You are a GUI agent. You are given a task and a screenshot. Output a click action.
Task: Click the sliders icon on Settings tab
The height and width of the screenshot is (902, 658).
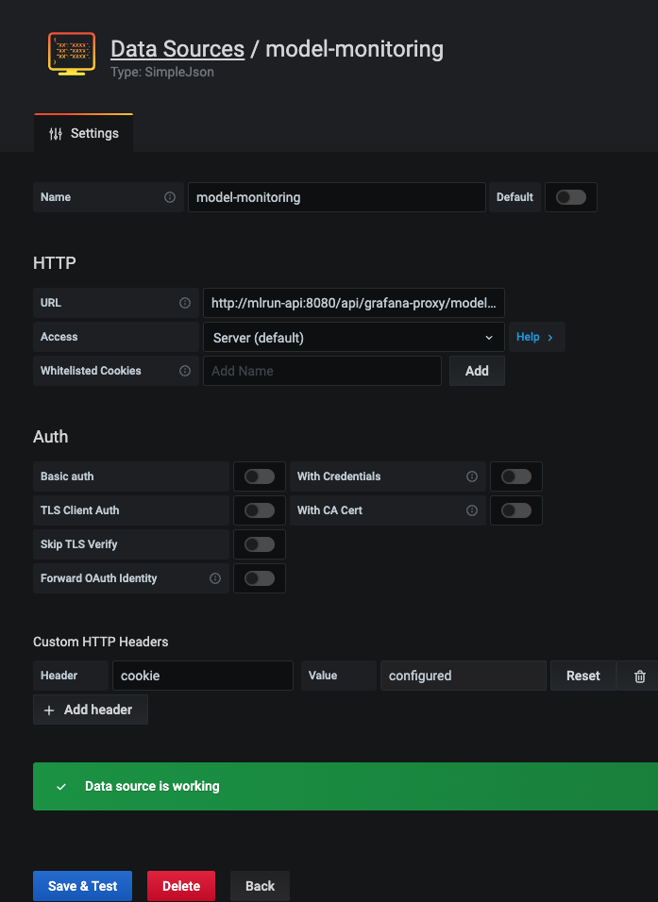56,134
